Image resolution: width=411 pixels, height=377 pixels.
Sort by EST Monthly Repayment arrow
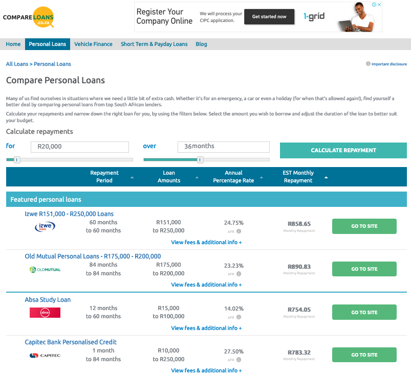pos(326,177)
